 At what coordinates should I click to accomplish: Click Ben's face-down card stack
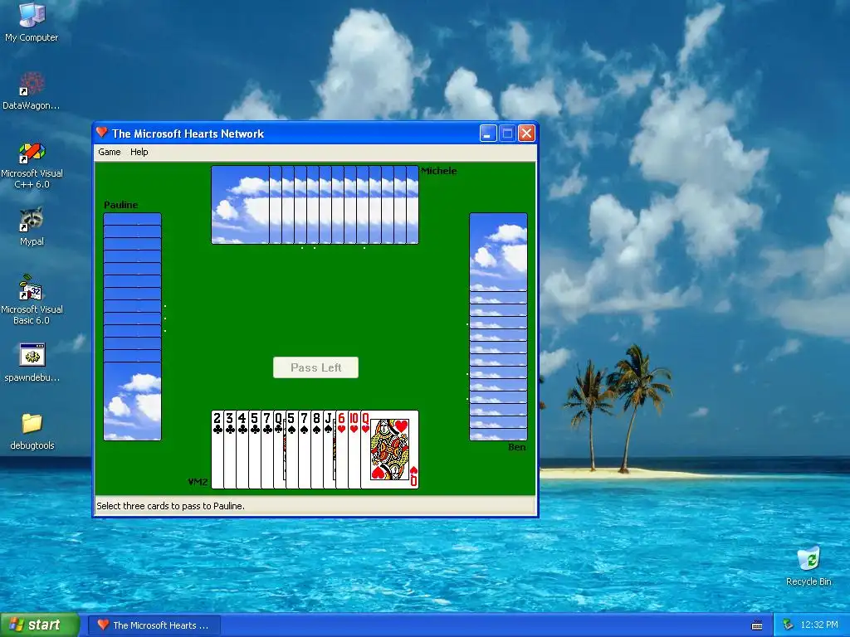pos(498,327)
